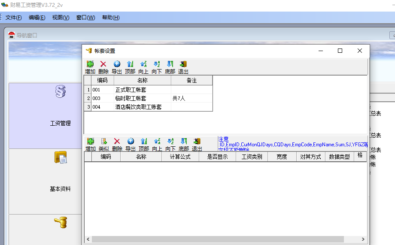Open the 视图(V) menu
Viewport: 395px width, 245px height.
61,18
